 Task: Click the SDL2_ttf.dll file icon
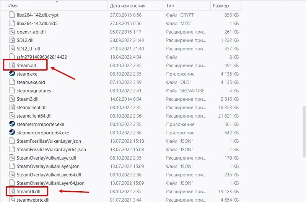tap(12, 48)
